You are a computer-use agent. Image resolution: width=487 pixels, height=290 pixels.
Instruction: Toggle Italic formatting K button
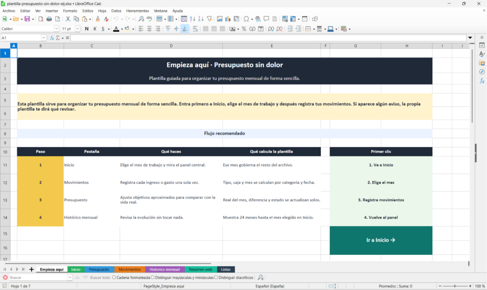point(95,29)
